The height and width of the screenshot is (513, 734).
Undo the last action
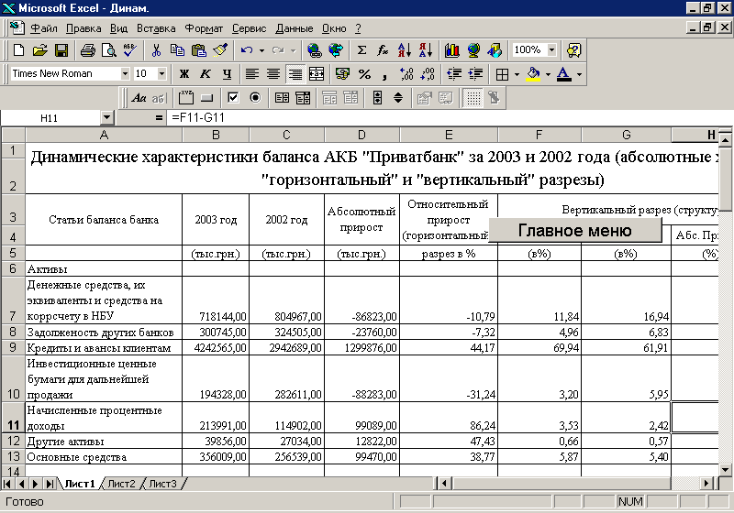[247, 50]
